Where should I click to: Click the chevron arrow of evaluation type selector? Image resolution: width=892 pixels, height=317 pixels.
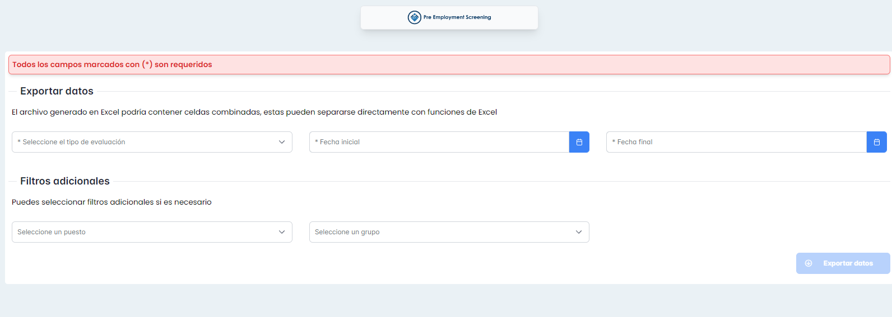282,142
